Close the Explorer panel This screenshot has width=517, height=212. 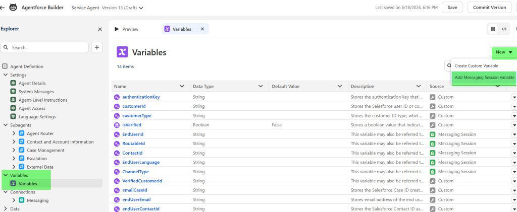click(100, 29)
